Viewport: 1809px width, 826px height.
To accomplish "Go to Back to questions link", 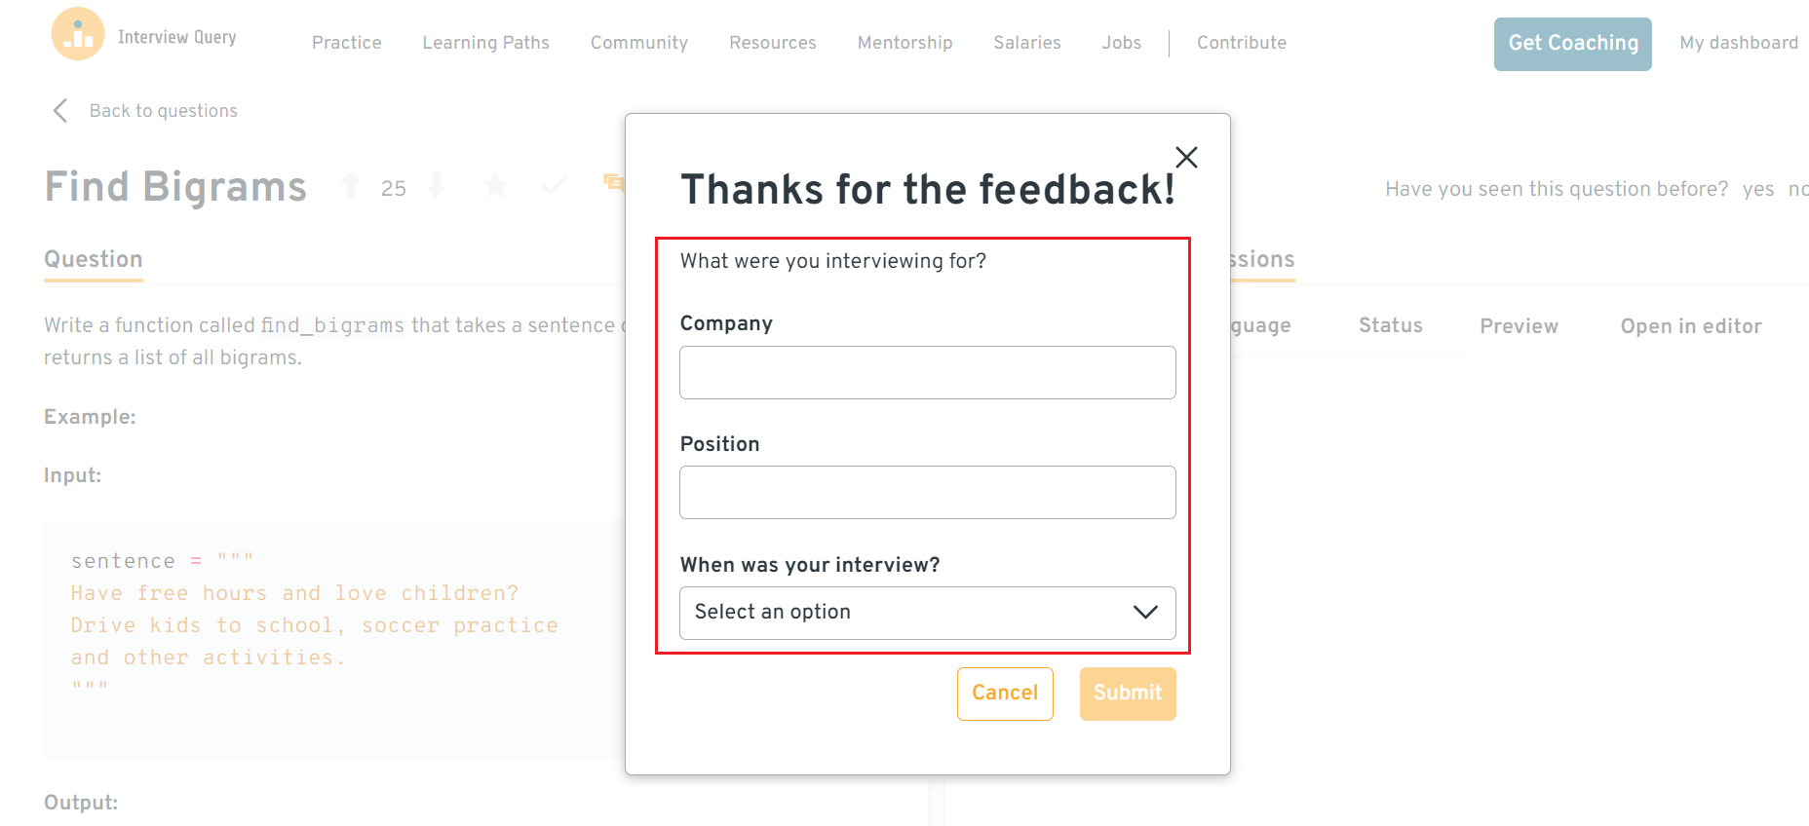I will pos(163,111).
